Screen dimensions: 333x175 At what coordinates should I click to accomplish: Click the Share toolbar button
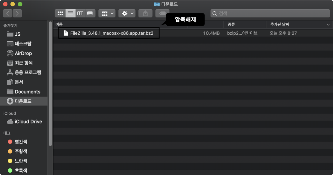(x=145, y=13)
